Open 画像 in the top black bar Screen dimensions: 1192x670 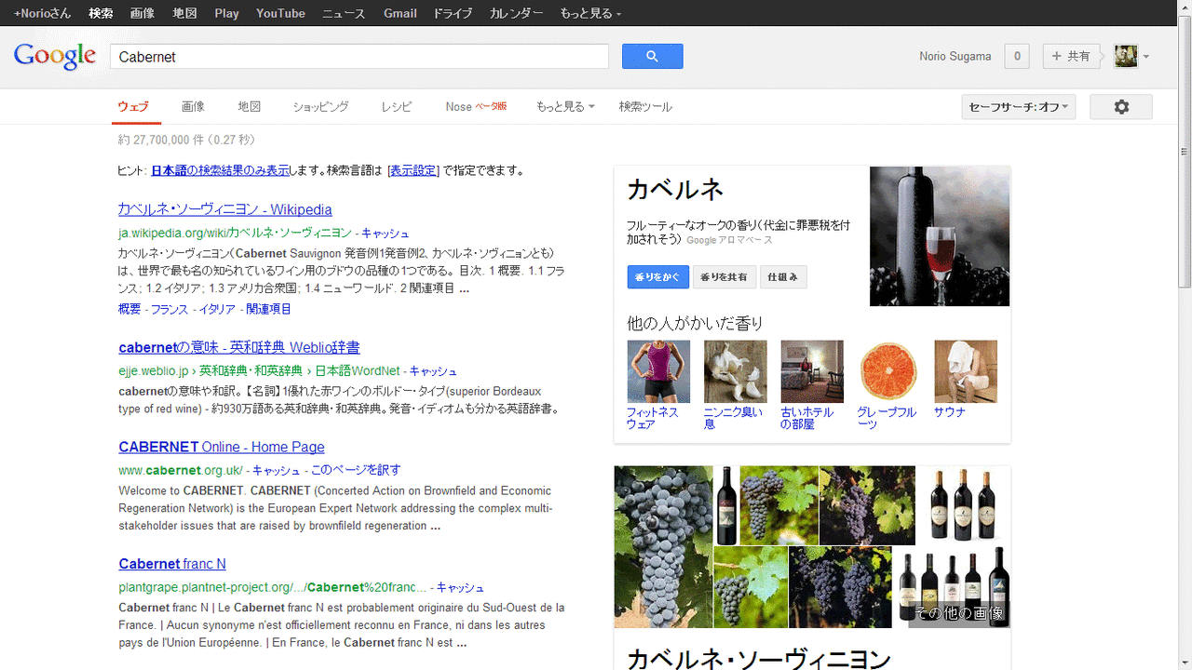click(142, 14)
